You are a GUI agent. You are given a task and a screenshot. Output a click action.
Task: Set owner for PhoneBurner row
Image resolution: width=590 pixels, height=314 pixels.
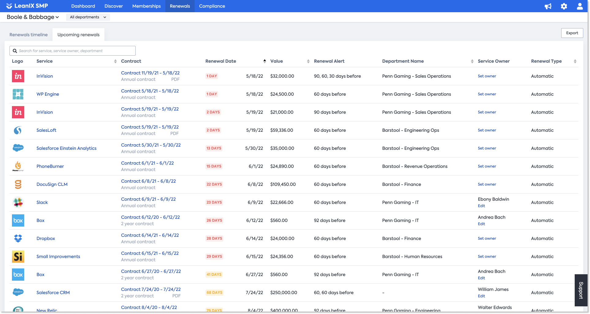[x=487, y=166]
